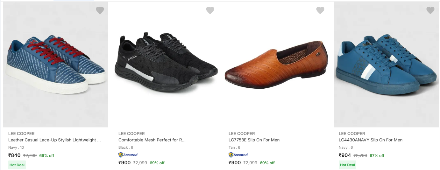Open 'Leather Casual Lace-Up Stylish Lightweight' product link

tap(54, 140)
